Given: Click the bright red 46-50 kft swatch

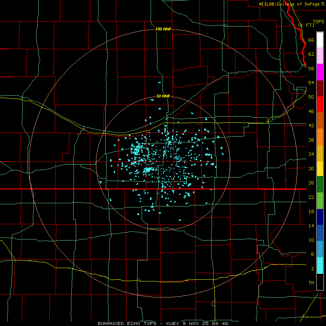Looking at the screenshot, I should pos(320,104).
